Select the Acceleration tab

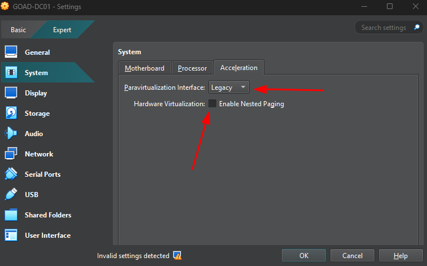(x=239, y=67)
